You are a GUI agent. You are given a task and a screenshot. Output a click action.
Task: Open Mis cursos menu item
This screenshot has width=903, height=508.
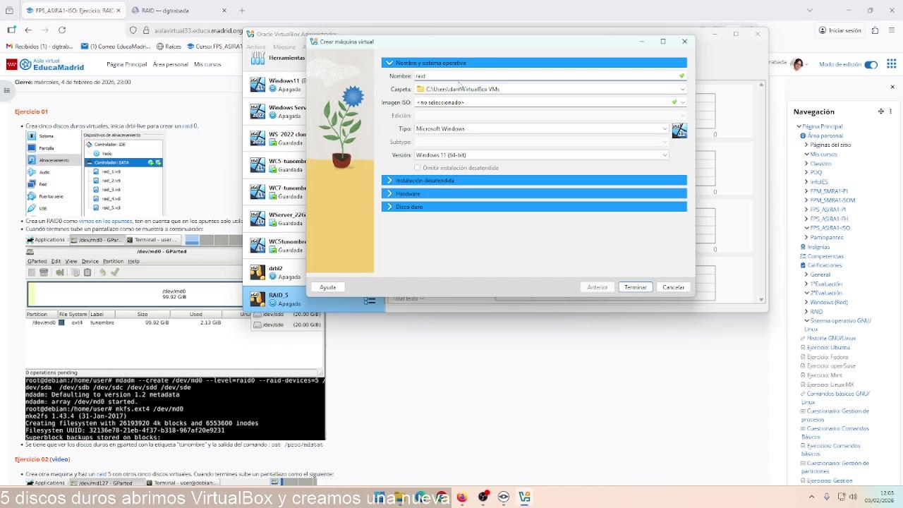click(x=207, y=64)
